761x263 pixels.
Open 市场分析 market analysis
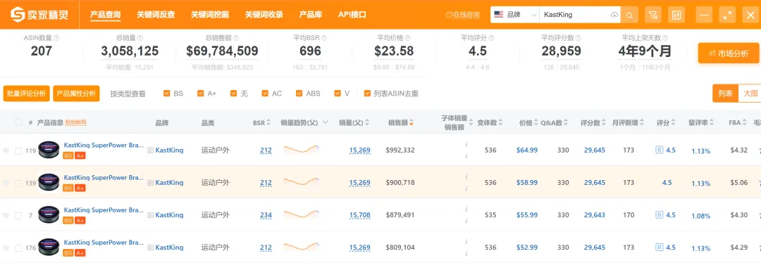729,53
